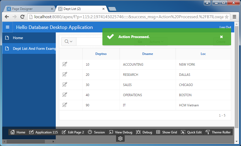Screen dimensions: 241x146
Task: Toggle the hamburger navigation menu button
Action: pos(8,27)
